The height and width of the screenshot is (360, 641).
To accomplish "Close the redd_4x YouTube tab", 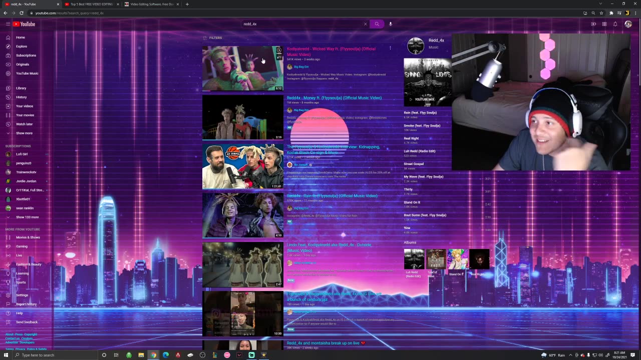I will point(58,4).
